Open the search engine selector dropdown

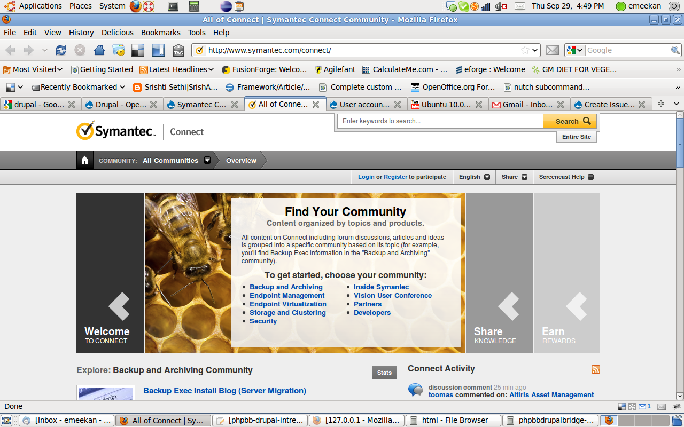click(575, 50)
